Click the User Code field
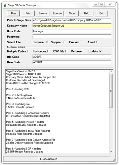Viewport: 119px width, 165px height. click(72, 31)
